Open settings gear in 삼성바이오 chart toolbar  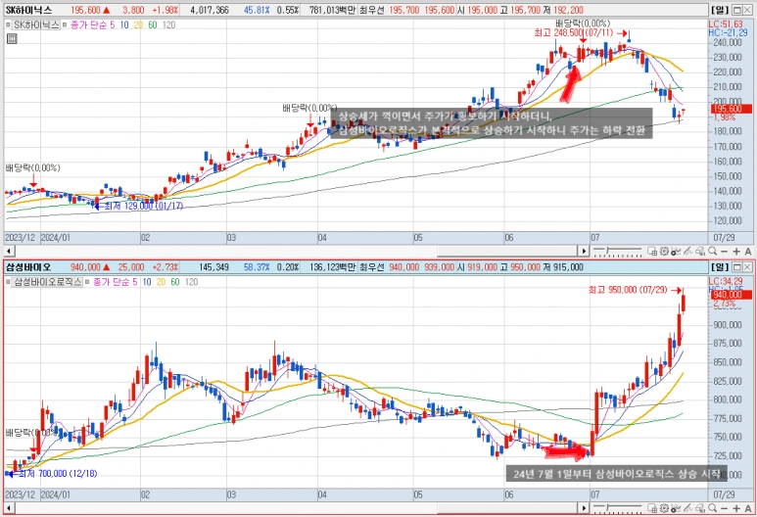click(664, 508)
